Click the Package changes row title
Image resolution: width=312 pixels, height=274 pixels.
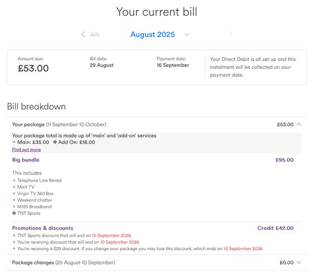pos(33,263)
